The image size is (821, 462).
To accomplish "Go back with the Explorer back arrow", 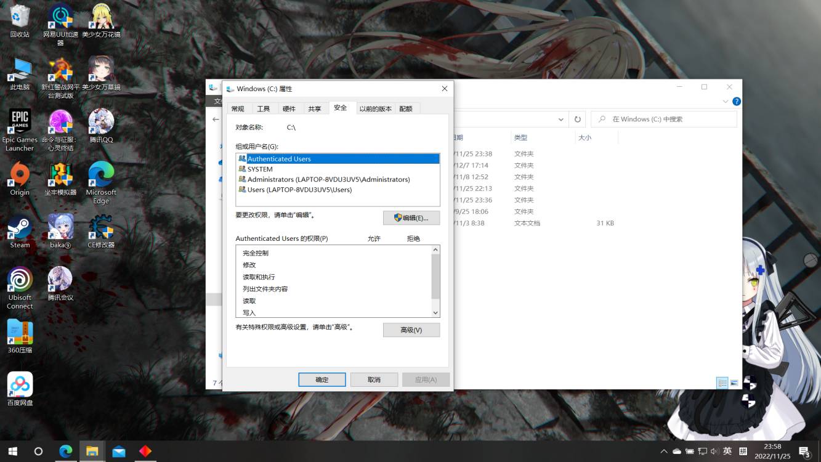I will point(216,120).
